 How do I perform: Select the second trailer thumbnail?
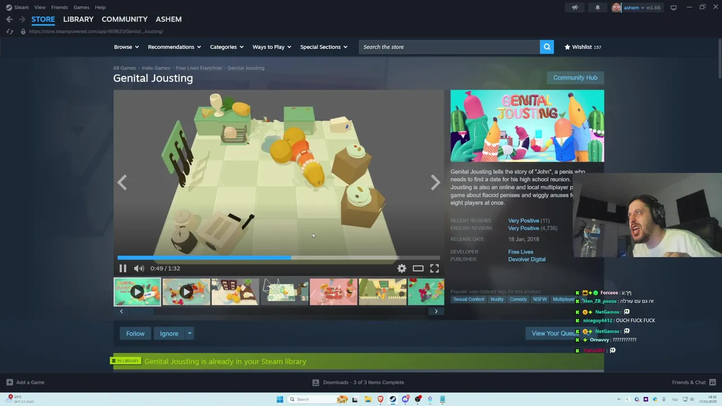186,292
